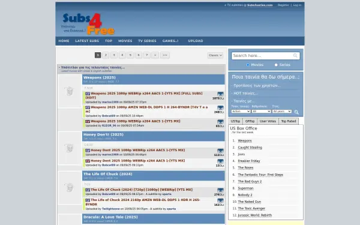Go to page 3 in pagination
The image size is (360, 225).
pos(114,55)
